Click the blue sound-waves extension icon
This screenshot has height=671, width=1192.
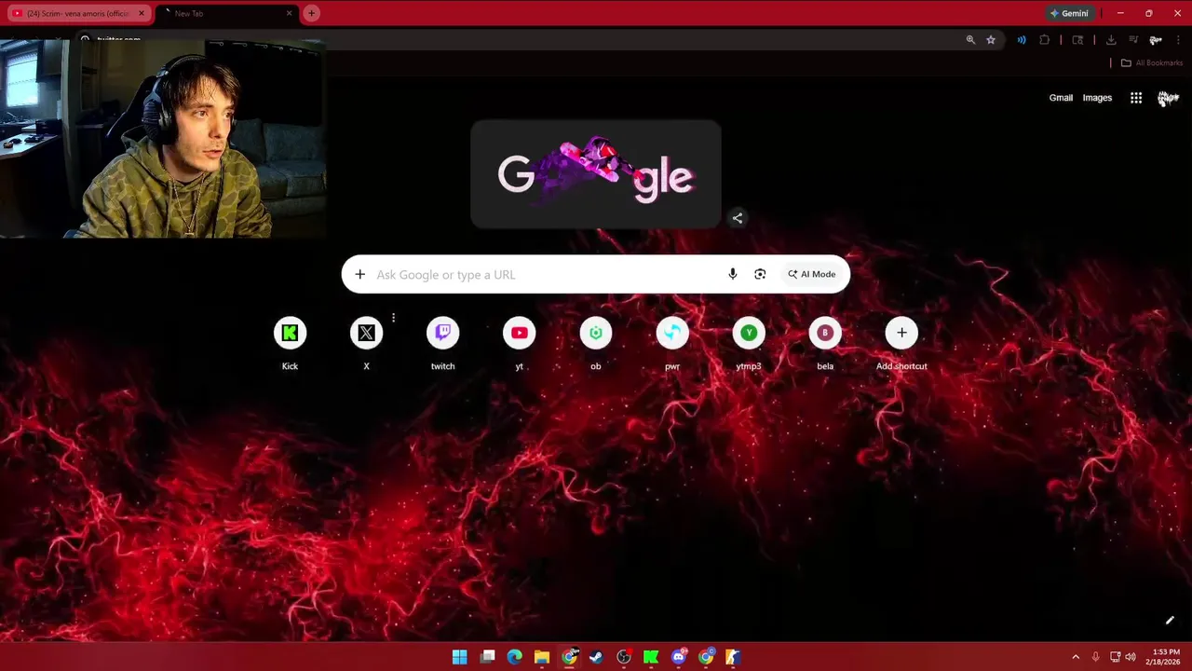click(1022, 40)
